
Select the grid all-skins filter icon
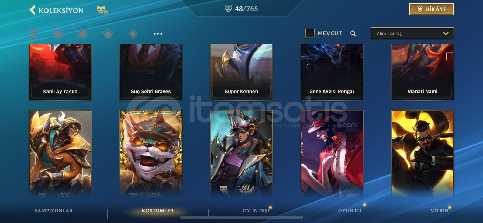coord(33,34)
